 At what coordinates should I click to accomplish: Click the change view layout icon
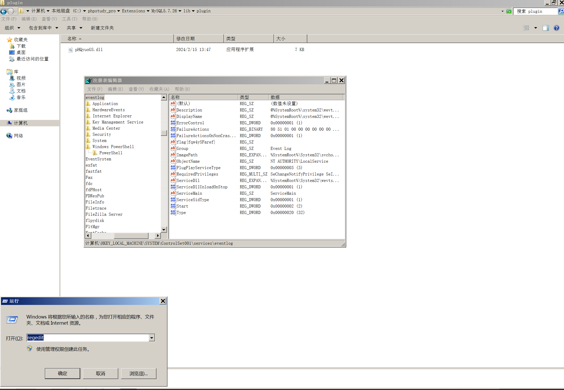click(x=526, y=28)
